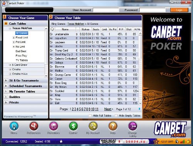Click the orange Login button
The height and width of the screenshot is (146, 193).
click(x=179, y=10)
